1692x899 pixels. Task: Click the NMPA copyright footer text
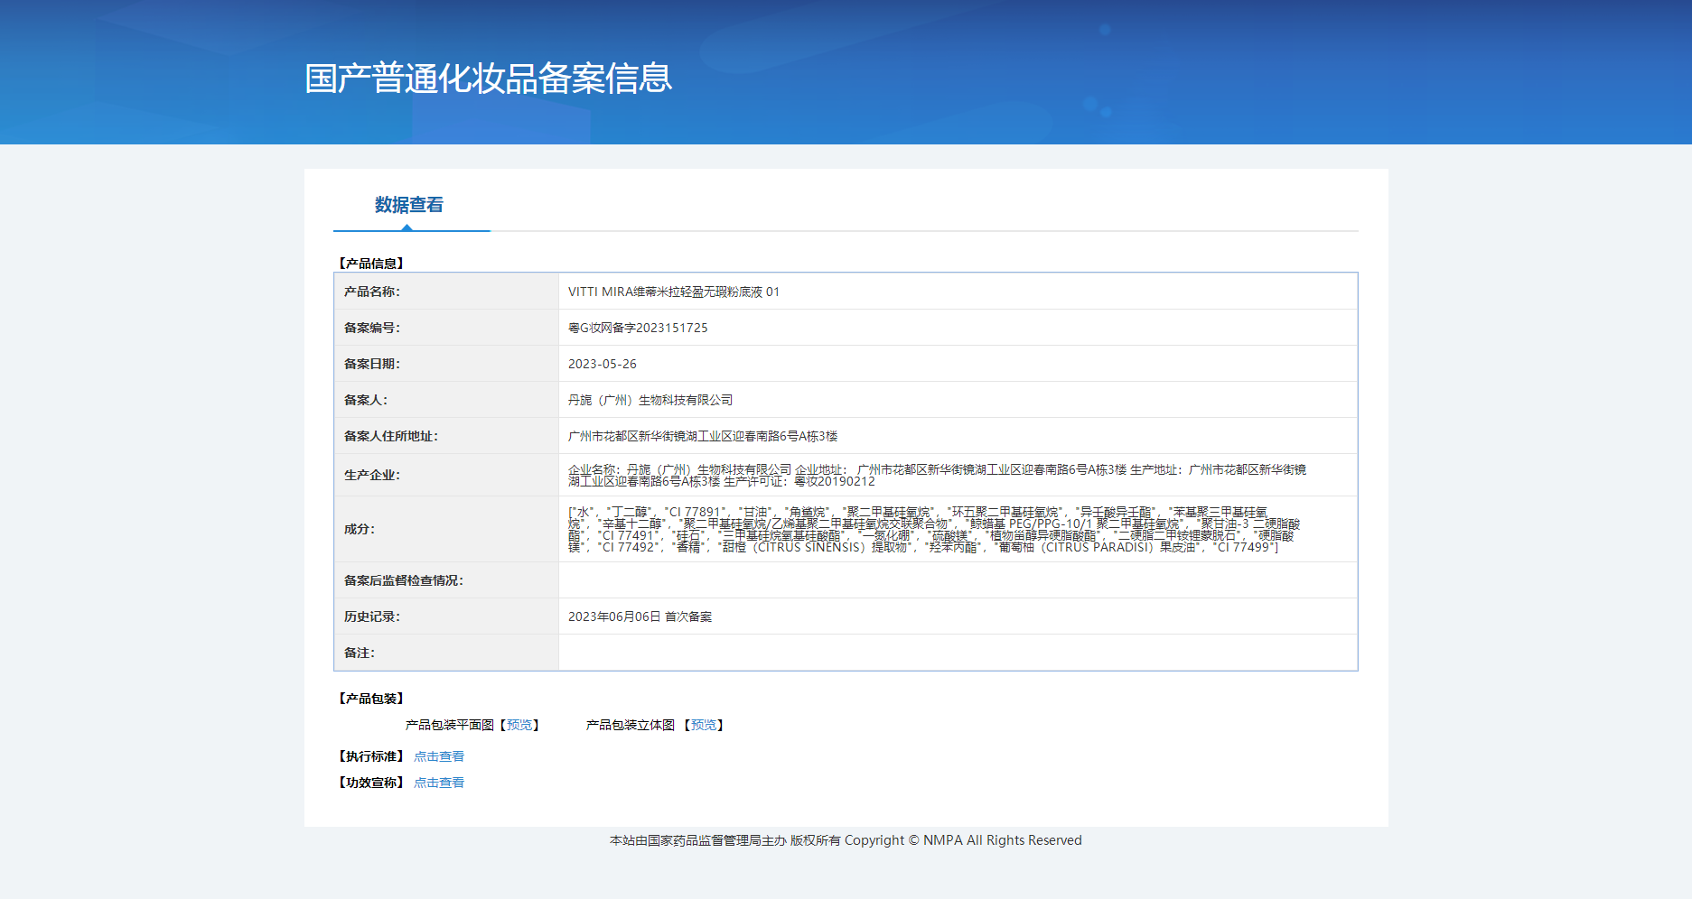pyautogui.click(x=846, y=840)
